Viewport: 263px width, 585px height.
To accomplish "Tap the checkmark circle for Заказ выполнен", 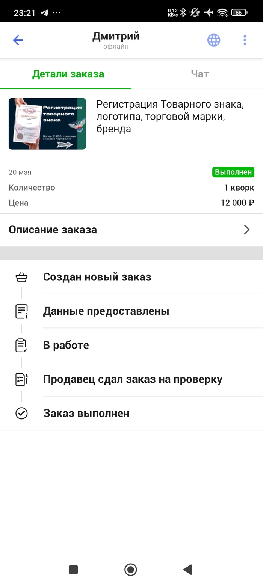I will pyautogui.click(x=21, y=413).
